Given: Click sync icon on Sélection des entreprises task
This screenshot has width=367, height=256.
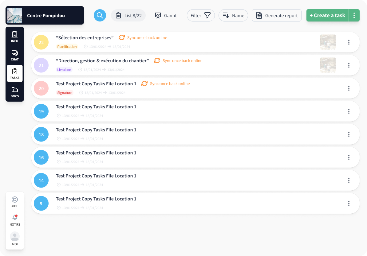Looking at the screenshot, I should click(122, 37).
